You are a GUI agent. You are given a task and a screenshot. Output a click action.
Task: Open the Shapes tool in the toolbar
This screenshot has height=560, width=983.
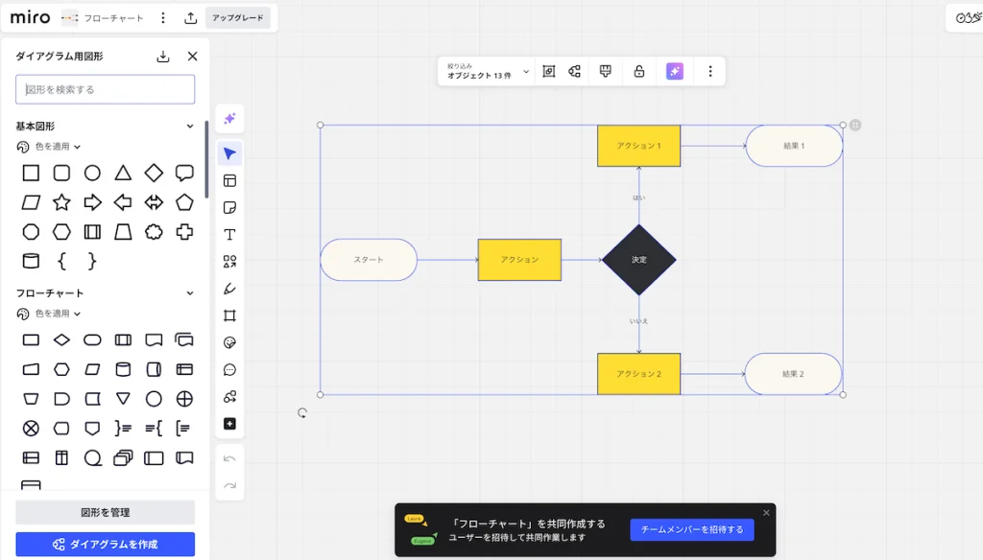(x=229, y=262)
